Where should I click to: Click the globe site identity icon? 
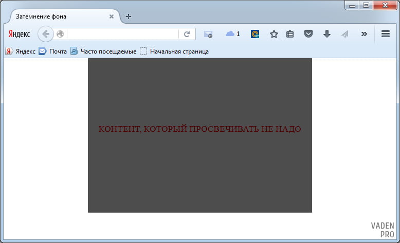coord(60,34)
